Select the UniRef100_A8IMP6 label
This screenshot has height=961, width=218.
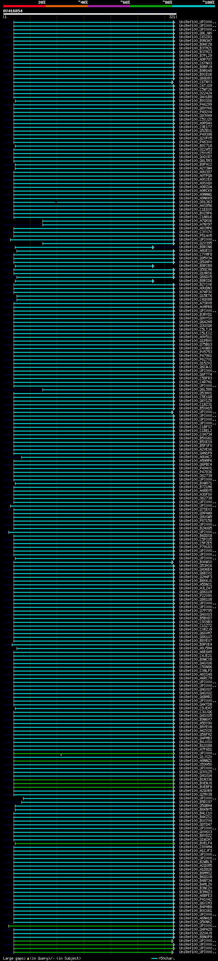[x=196, y=228]
